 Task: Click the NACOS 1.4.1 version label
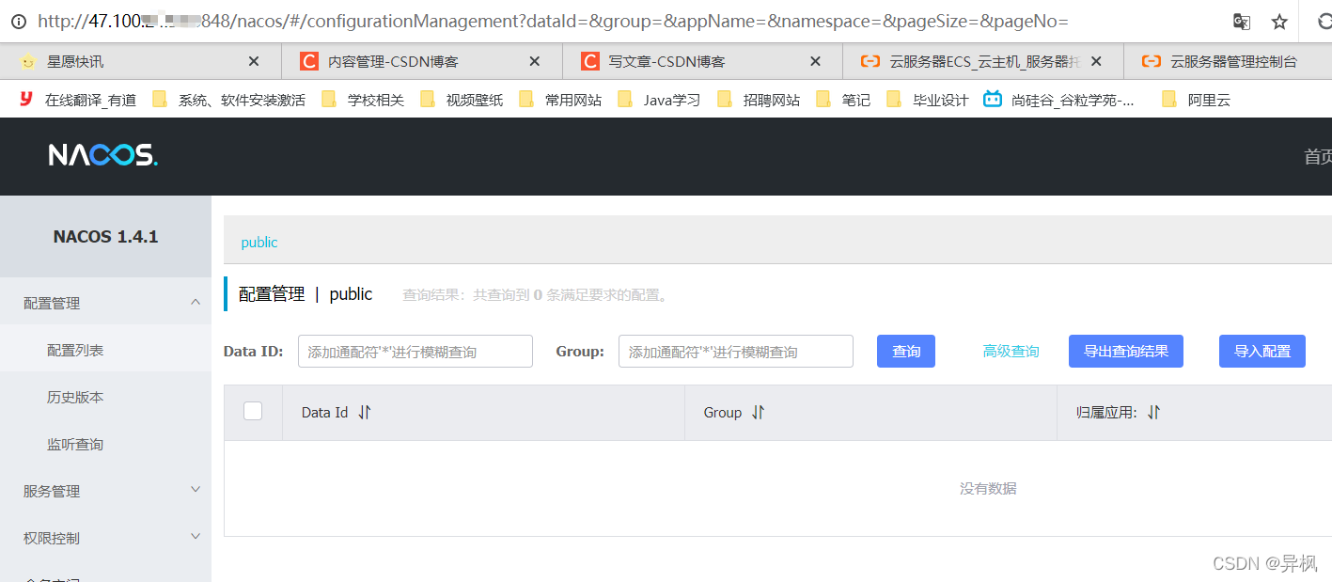105,237
